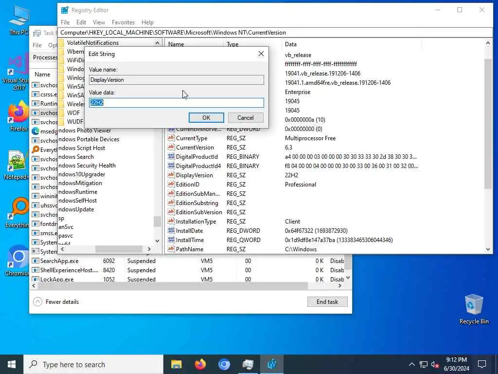Select the LockApp.exe process row
This screenshot has width=498, height=374.
[188, 279]
